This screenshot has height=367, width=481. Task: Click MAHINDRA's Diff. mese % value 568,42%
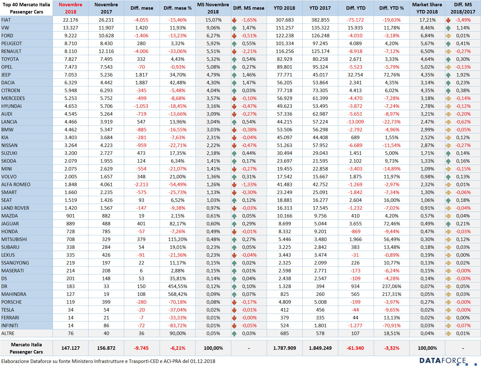178,294
